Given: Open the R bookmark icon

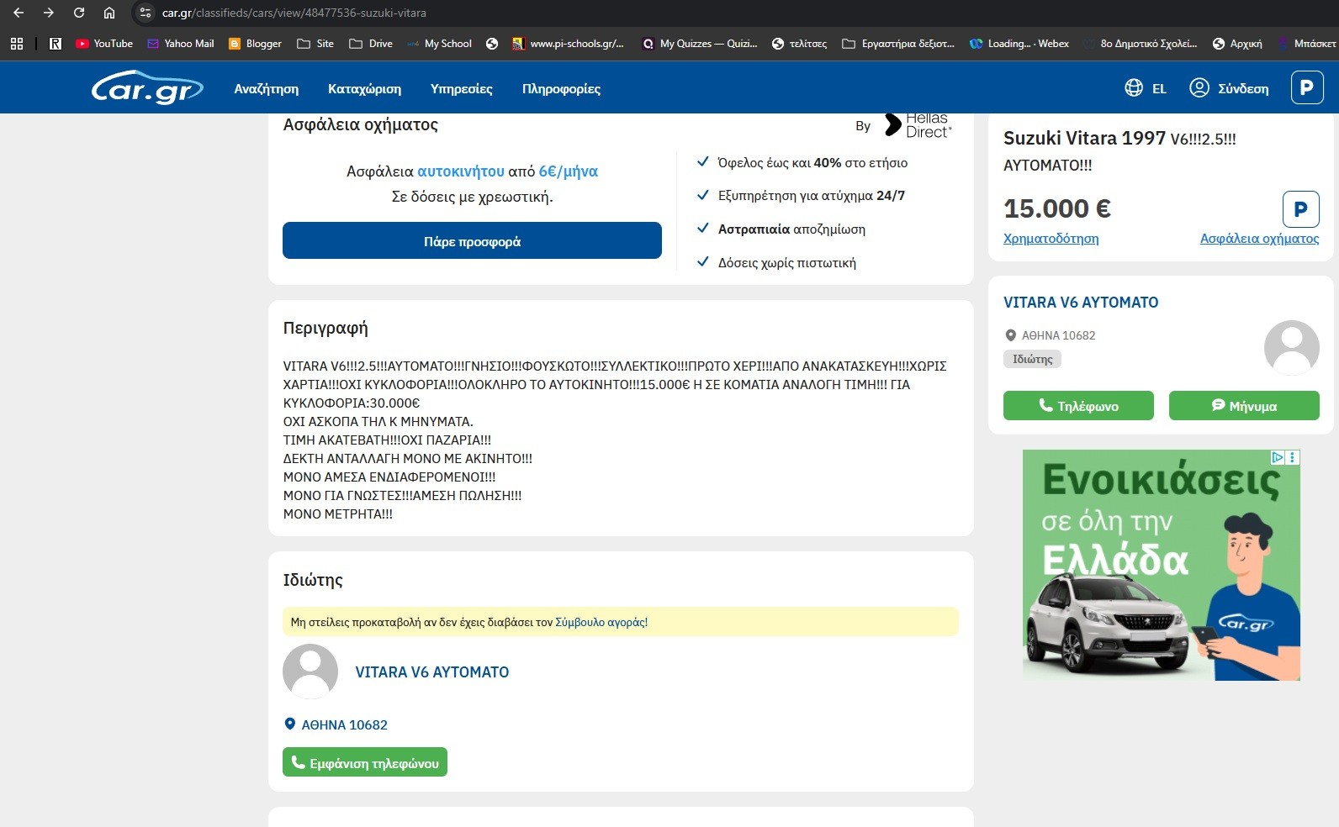Looking at the screenshot, I should [56, 44].
